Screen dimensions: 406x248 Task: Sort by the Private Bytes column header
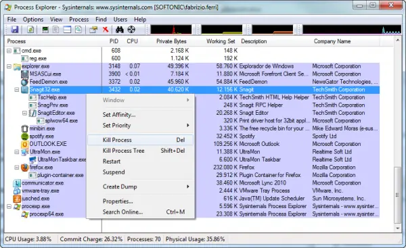[171, 41]
